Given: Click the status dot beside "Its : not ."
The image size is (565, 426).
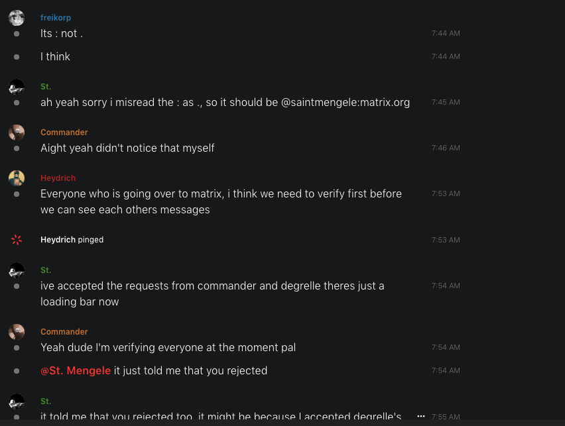Looking at the screenshot, I should [17, 33].
